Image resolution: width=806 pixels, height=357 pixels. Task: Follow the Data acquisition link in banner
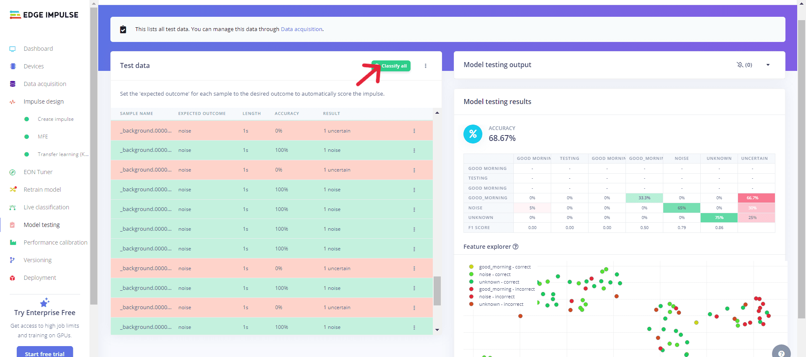coord(301,29)
